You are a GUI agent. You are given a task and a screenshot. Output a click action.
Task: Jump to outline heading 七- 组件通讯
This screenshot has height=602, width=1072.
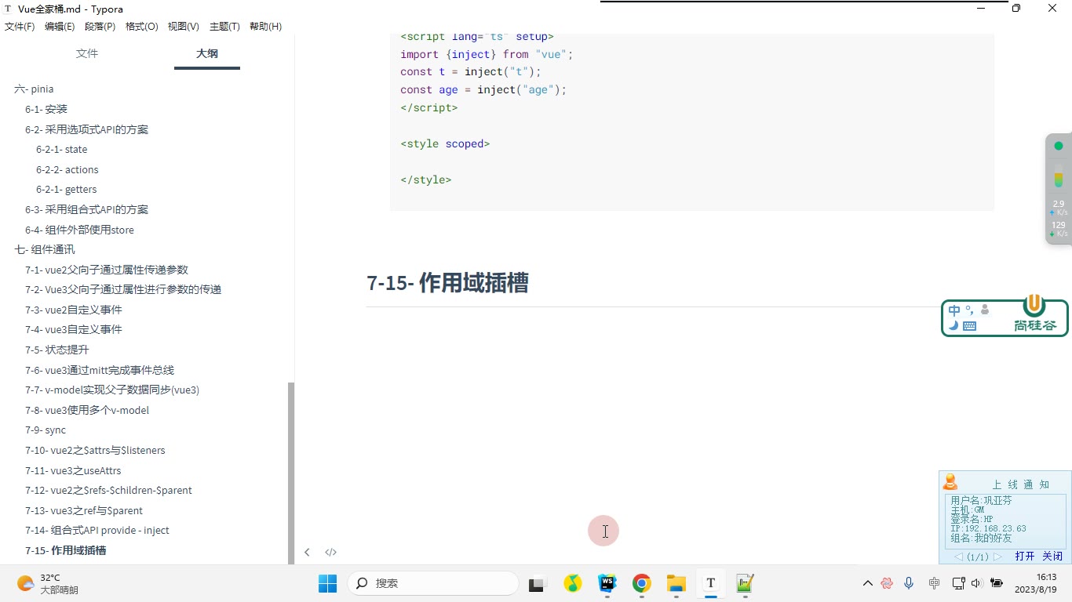point(45,250)
